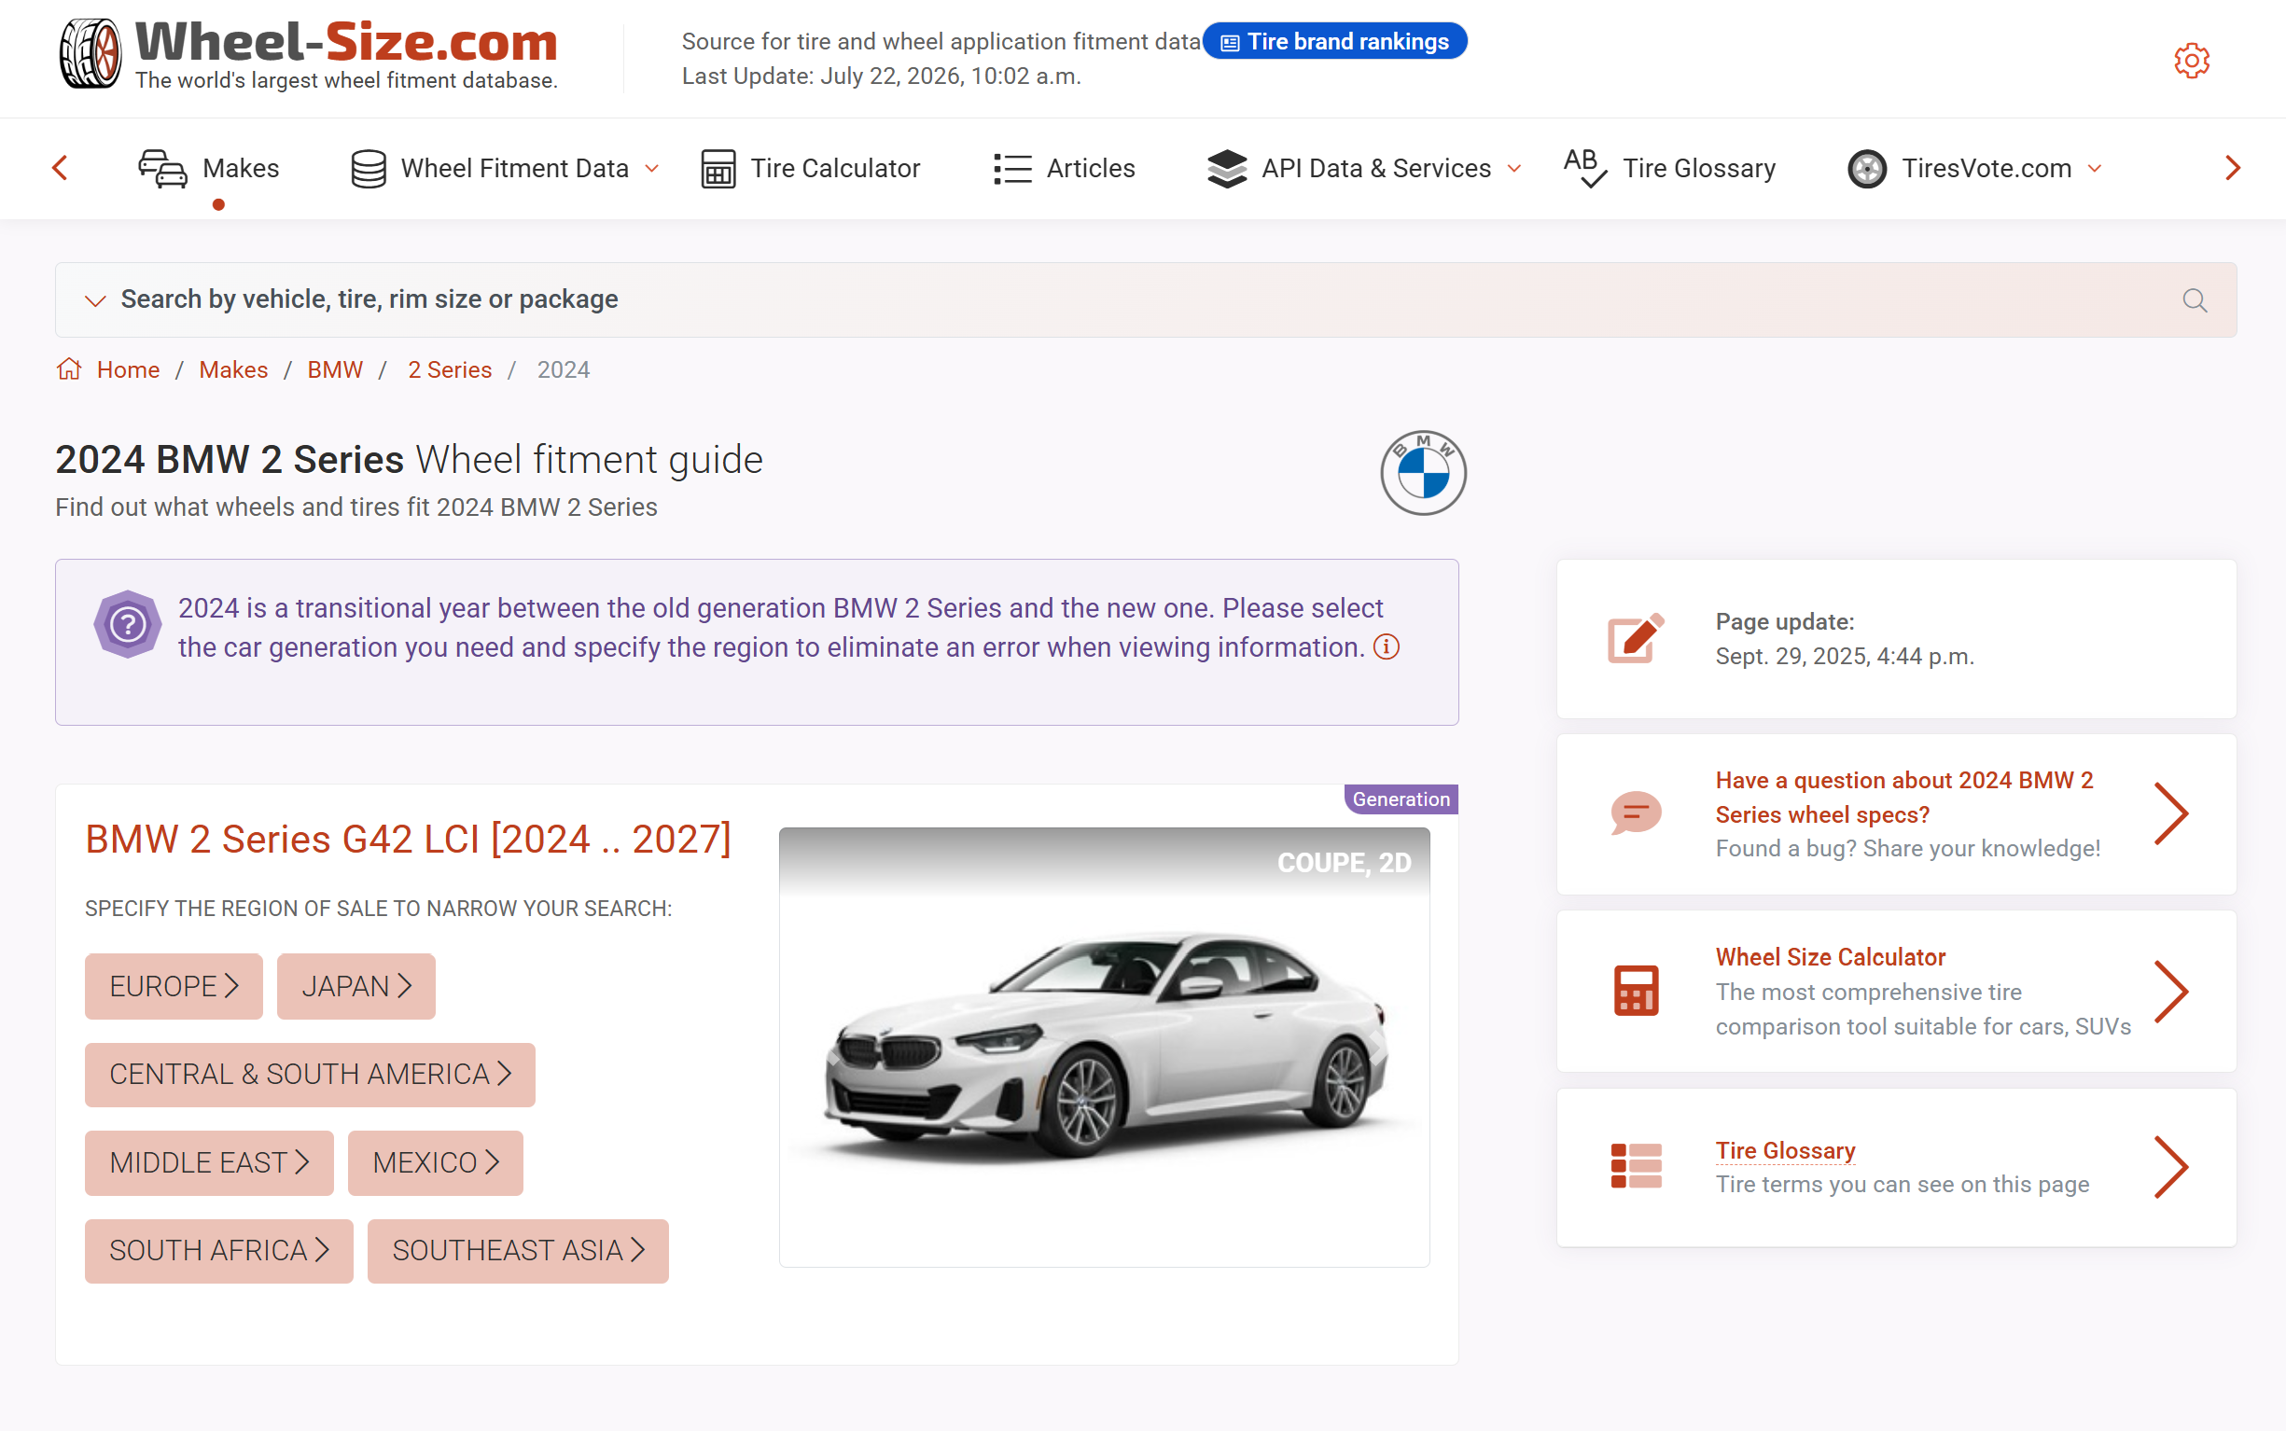Click the '2024' breadcrumb text
Screen dimensions: 2286x1431
tap(564, 369)
